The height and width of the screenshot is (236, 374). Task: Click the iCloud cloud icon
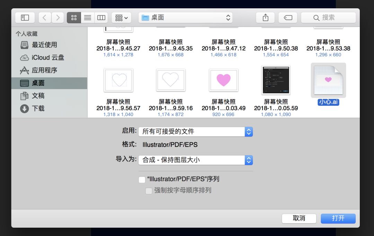coord(24,58)
